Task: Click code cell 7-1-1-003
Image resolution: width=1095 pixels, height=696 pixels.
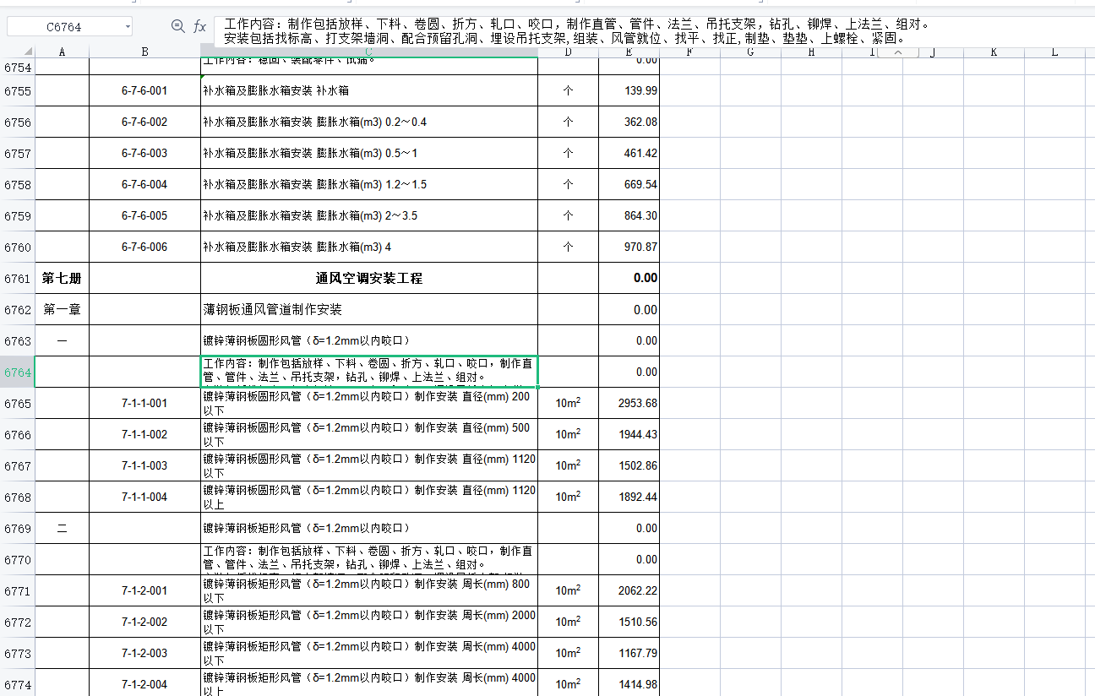Action: [144, 465]
